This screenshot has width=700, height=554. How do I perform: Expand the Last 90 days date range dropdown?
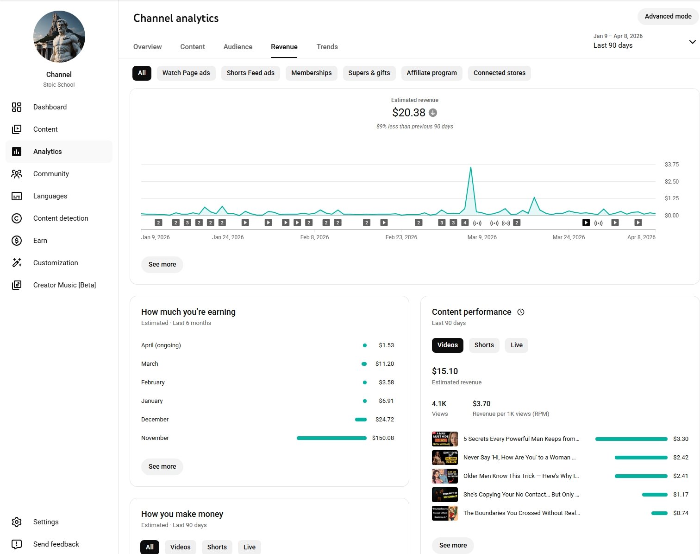(x=692, y=42)
